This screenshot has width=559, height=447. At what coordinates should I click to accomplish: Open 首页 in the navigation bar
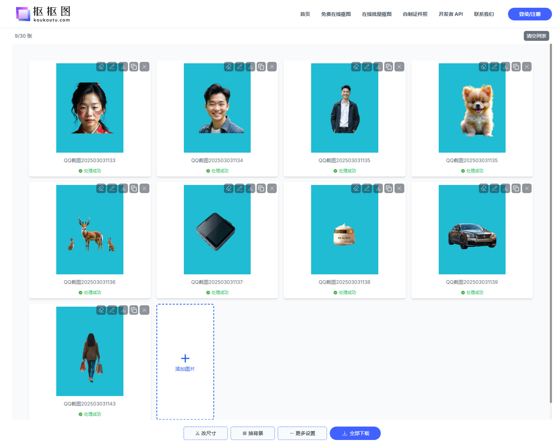305,14
